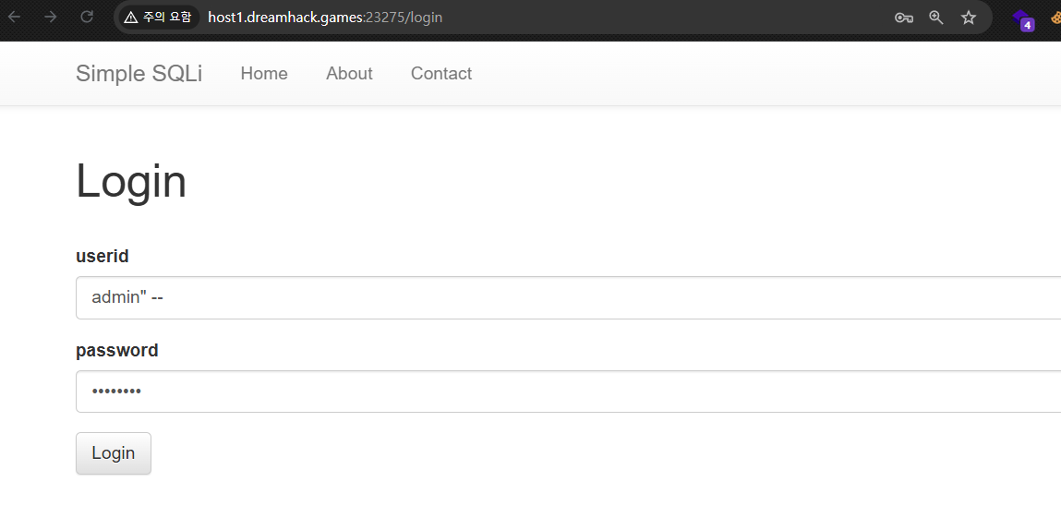1061x518 pixels.
Task: Click the large Login page heading
Action: click(131, 181)
